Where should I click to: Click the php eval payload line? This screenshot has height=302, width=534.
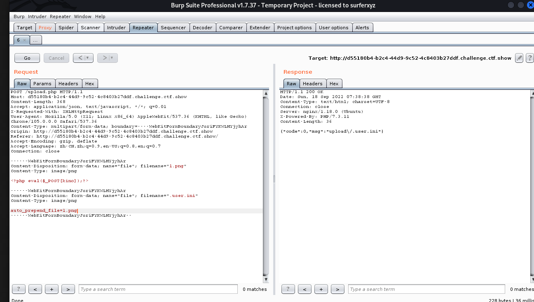click(49, 181)
